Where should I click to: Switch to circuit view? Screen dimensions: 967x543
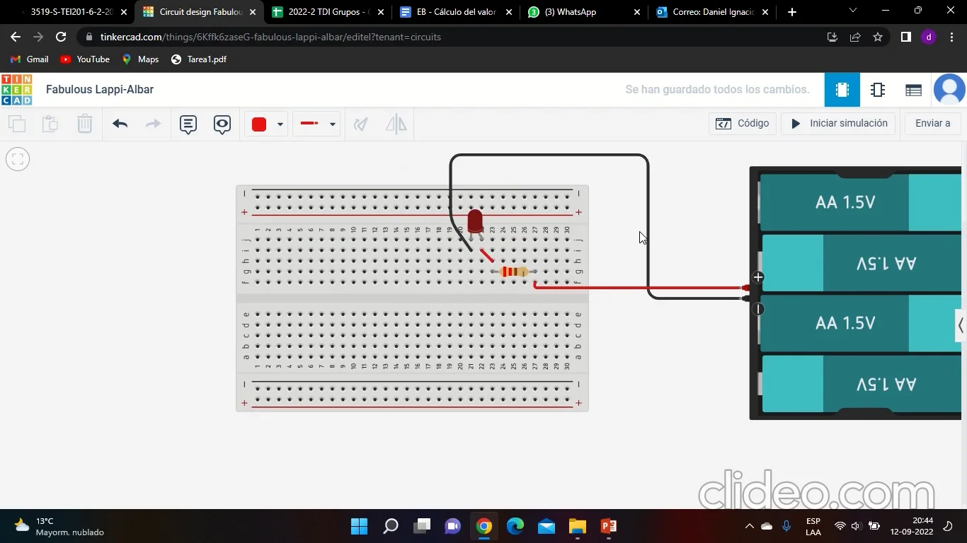pos(842,90)
